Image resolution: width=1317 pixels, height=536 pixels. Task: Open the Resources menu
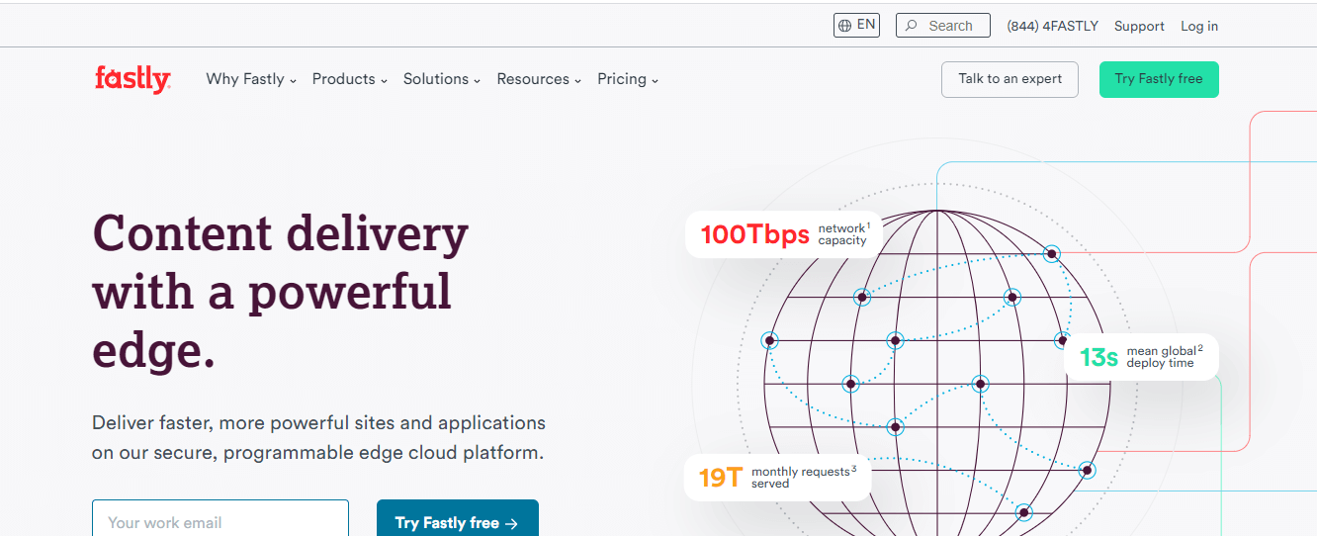pyautogui.click(x=539, y=79)
